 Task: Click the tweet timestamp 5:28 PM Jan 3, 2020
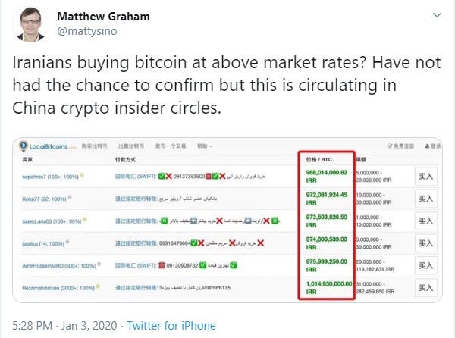click(x=64, y=326)
